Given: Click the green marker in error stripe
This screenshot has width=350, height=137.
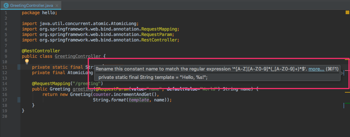Looking at the screenshot, I should [347, 103].
